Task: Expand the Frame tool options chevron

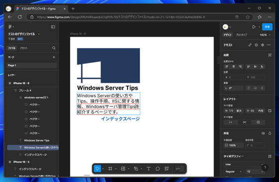Action: (x=116, y=169)
